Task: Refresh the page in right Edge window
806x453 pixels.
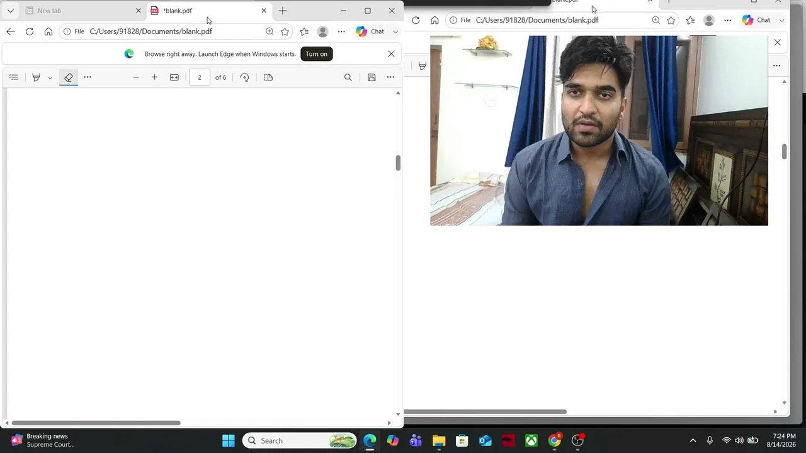Action: coord(416,20)
